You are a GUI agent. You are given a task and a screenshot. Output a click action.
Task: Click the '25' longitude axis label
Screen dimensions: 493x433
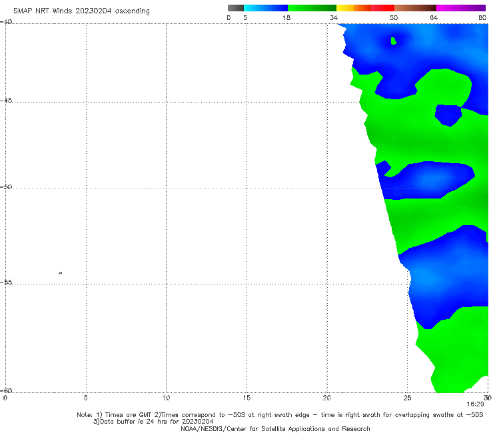click(x=407, y=398)
